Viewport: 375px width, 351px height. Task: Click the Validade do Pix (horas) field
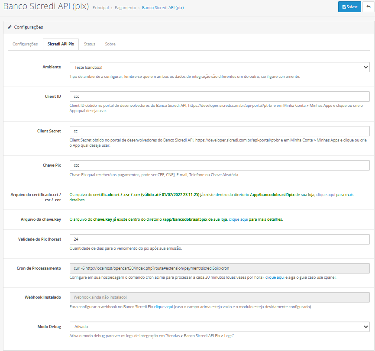[x=219, y=239]
